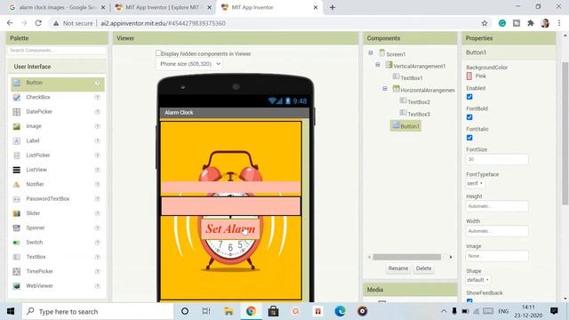The image size is (569, 320).
Task: Toggle the FontBold checkbox
Action: (x=469, y=117)
